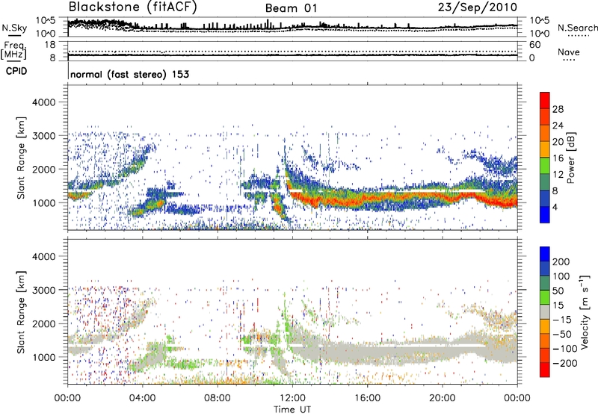The width and height of the screenshot is (598, 414).
Task: Click the 1000 tick in velocity panel
Action: [x=43, y=357]
